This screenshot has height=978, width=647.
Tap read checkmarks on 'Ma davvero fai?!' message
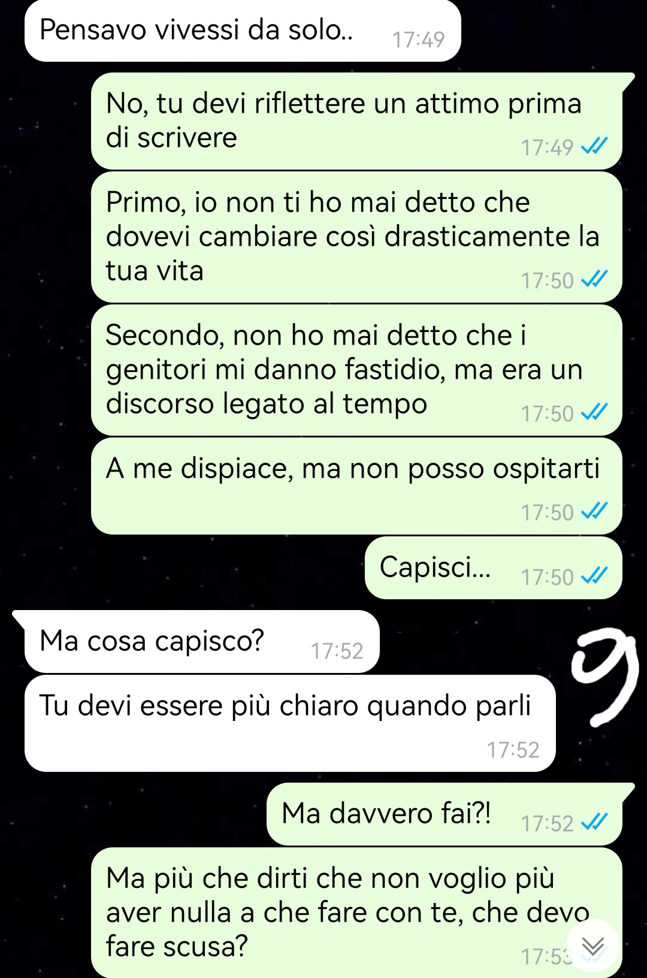[595, 823]
